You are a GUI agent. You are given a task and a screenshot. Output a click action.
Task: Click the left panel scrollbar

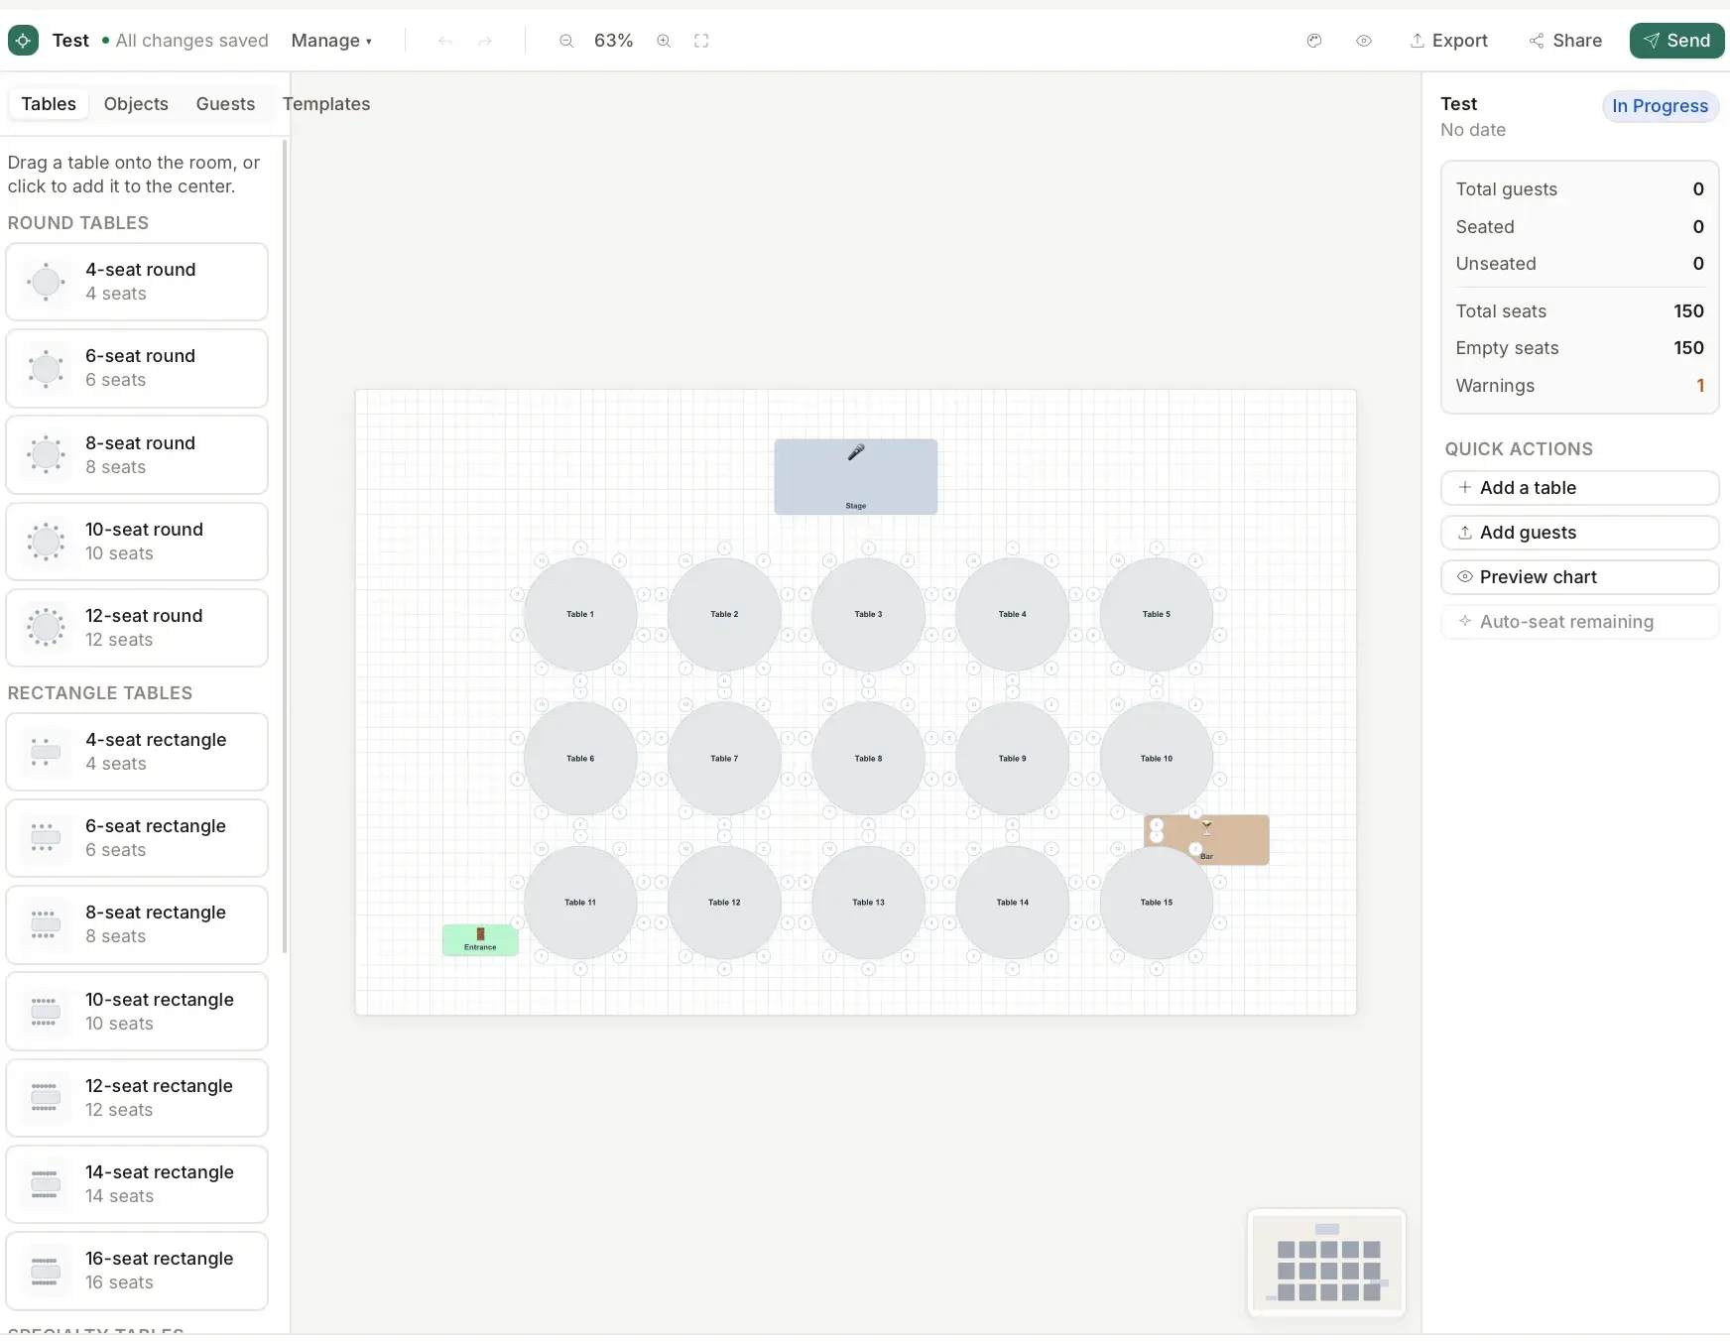pos(286,546)
